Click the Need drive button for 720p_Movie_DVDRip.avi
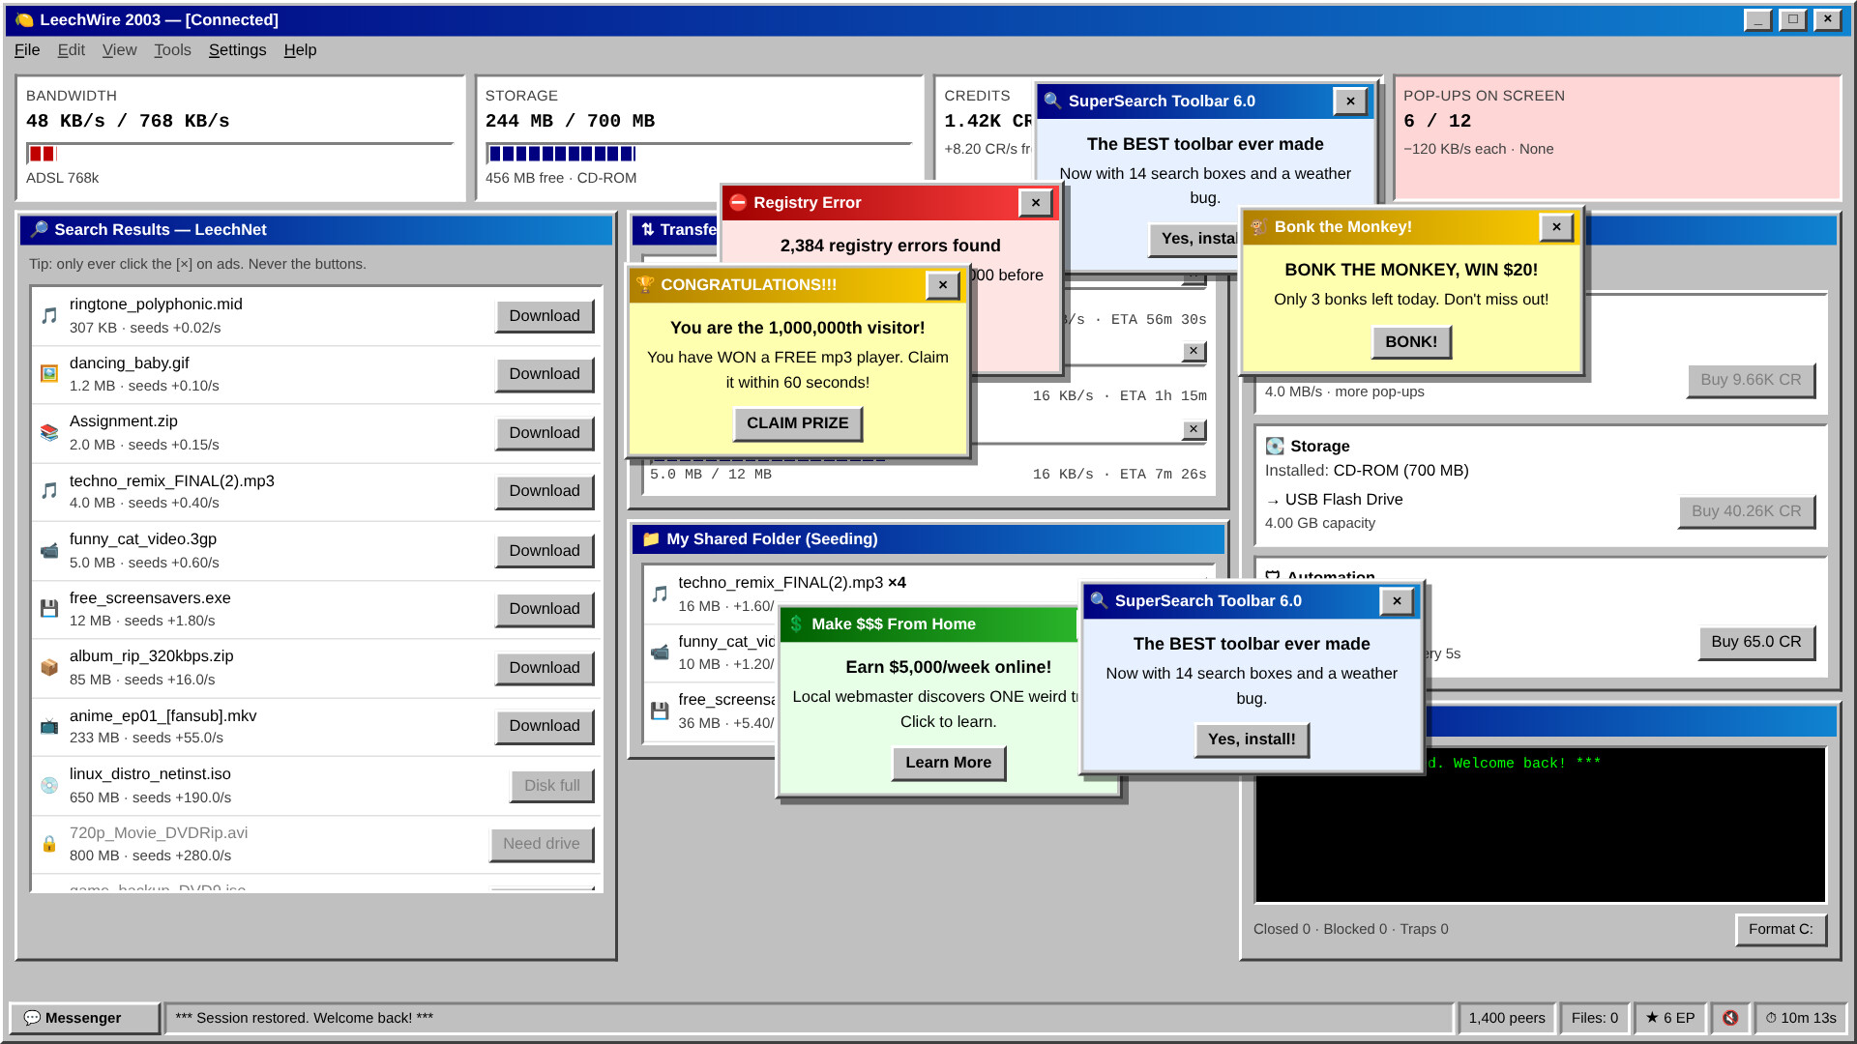 pos(541,844)
